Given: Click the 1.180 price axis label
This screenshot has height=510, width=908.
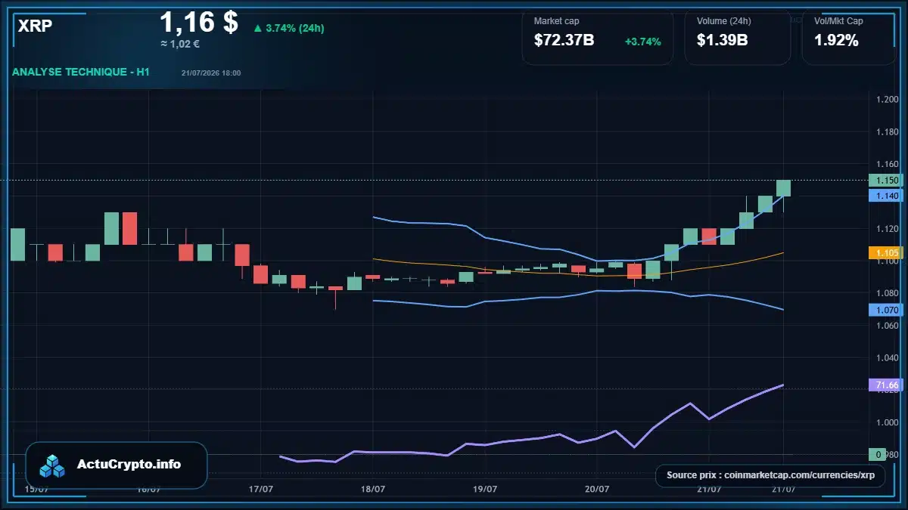Looking at the screenshot, I should point(887,132).
